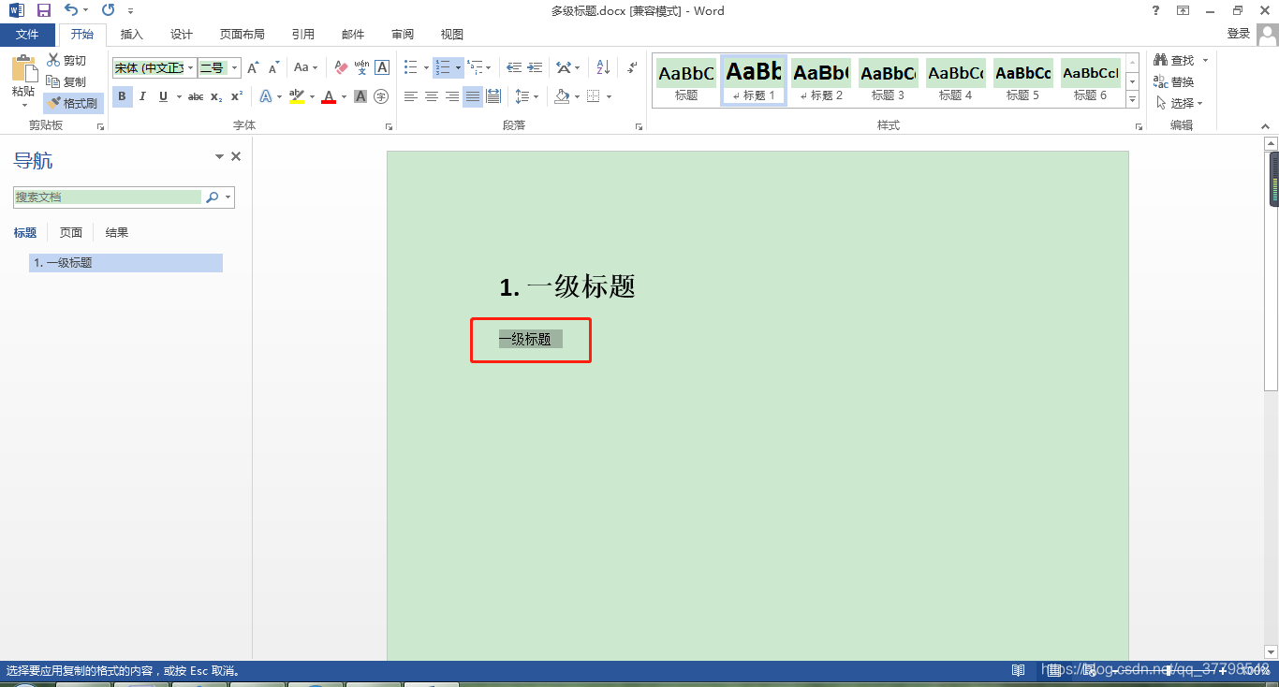Click the align left icon
This screenshot has height=687, width=1279.
(411, 96)
